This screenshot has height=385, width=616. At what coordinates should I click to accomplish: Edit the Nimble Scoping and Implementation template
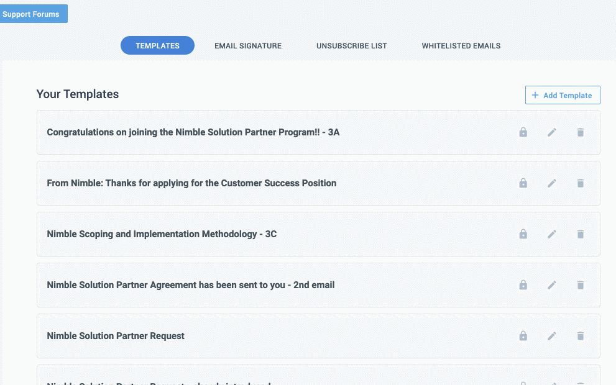[551, 234]
